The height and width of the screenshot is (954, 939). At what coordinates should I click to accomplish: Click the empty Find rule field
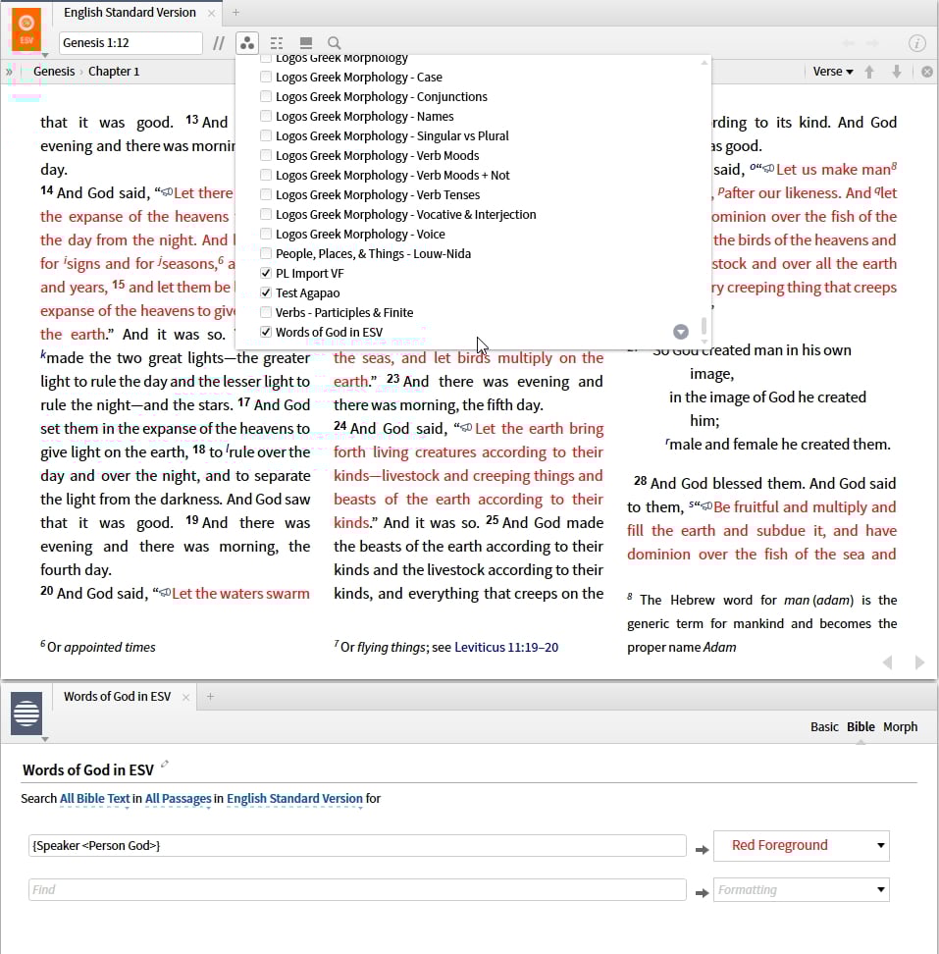(x=357, y=889)
